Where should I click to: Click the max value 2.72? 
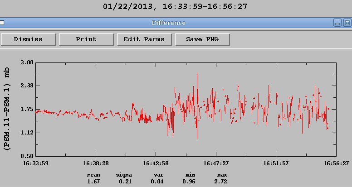click(x=220, y=182)
